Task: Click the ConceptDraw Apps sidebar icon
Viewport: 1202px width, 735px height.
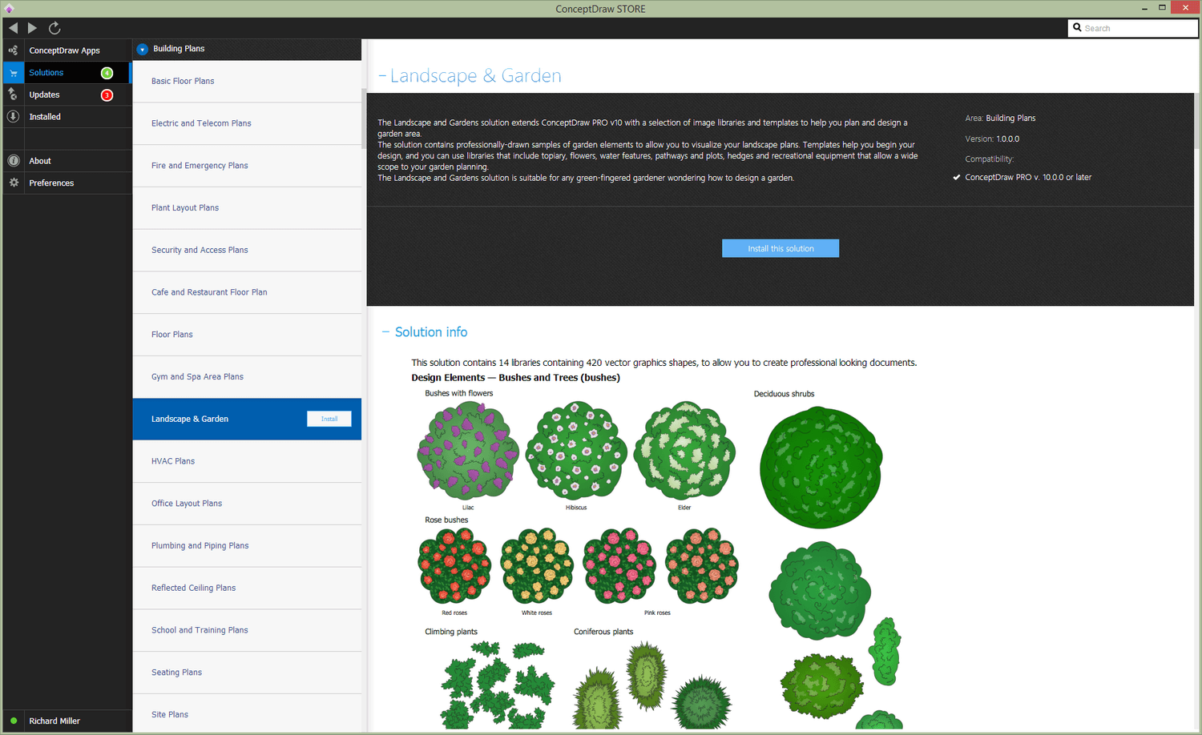Action: (13, 50)
